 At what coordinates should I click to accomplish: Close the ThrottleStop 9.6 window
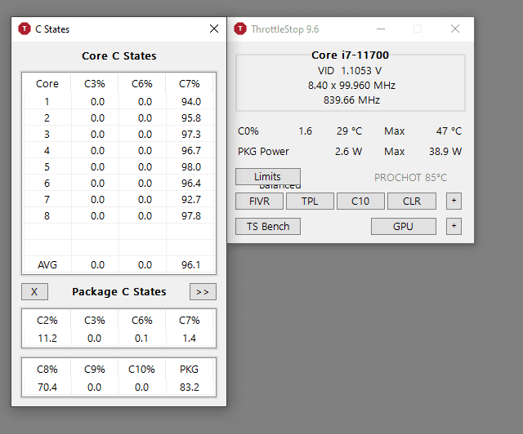[455, 29]
